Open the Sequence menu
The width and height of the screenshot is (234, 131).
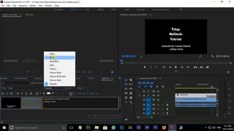(23, 5)
